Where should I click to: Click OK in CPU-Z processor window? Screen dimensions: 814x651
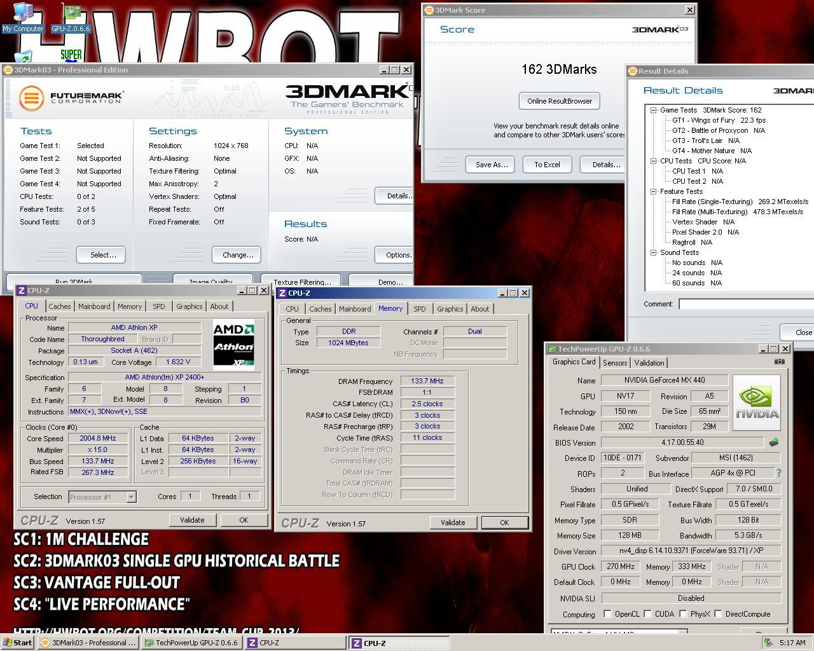[x=244, y=520]
